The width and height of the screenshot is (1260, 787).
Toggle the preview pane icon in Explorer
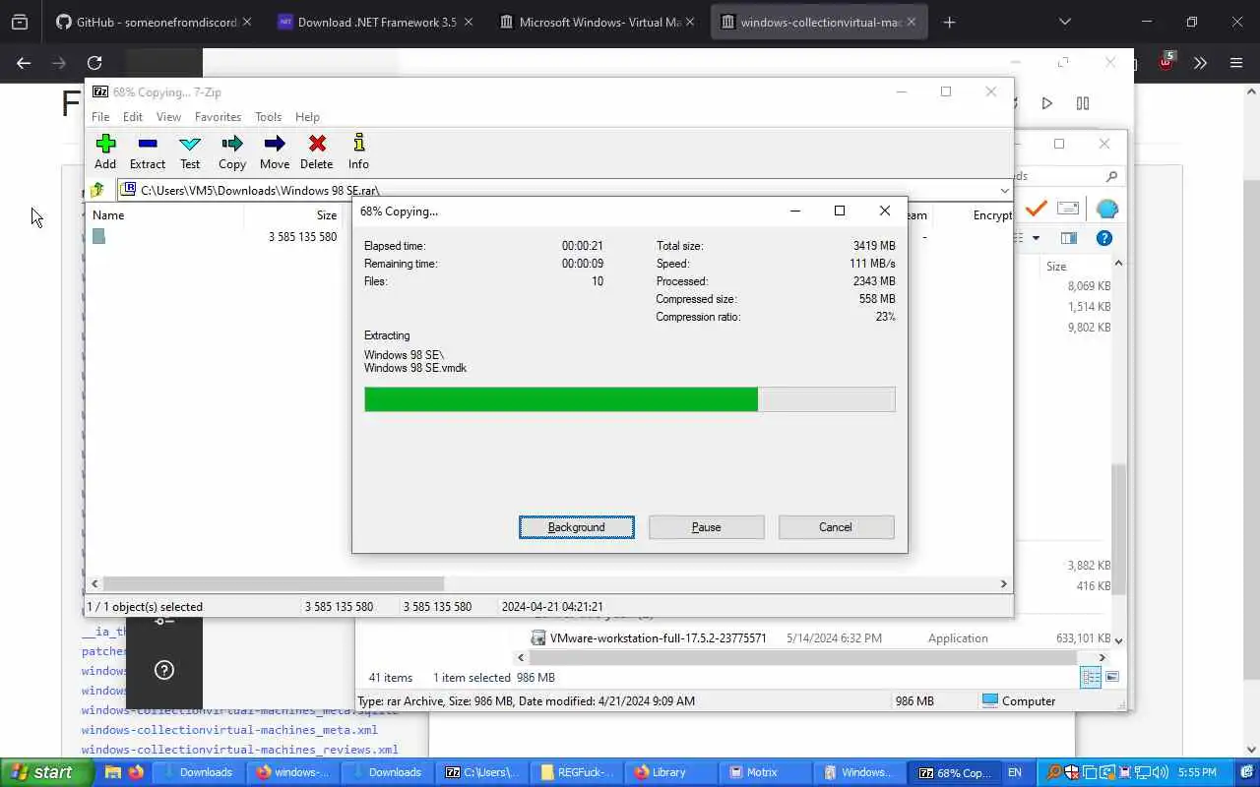click(1069, 238)
